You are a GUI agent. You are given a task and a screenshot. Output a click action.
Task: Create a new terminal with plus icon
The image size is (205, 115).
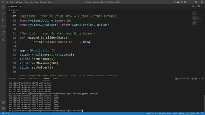(187, 79)
